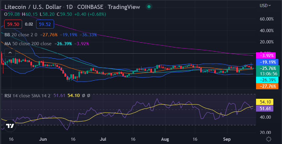The height and width of the screenshot is (144, 282).
Task: Click the TradingView logo
Action: tap(10, 126)
